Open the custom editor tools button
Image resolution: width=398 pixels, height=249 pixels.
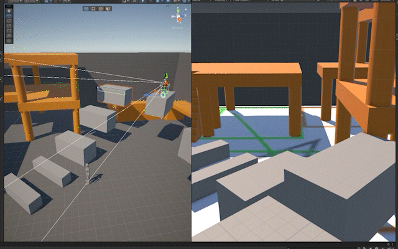[9, 41]
